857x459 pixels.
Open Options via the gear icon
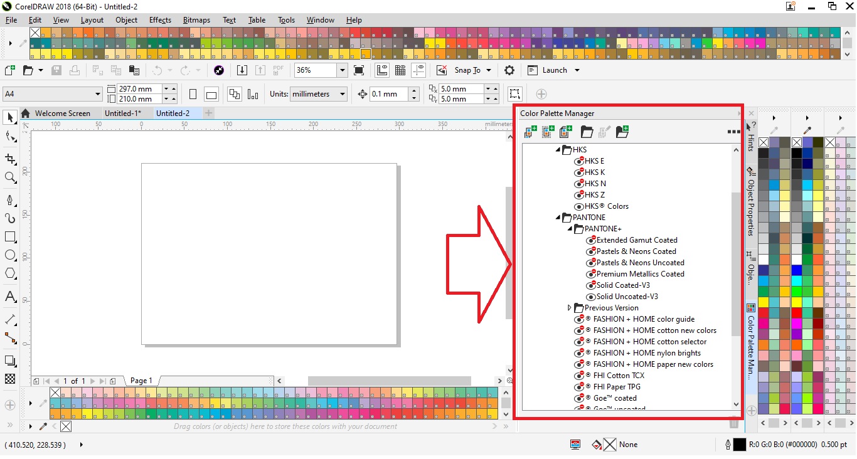[509, 70]
